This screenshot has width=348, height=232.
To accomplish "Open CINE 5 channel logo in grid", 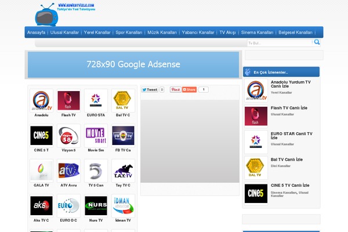I will coord(41,136).
